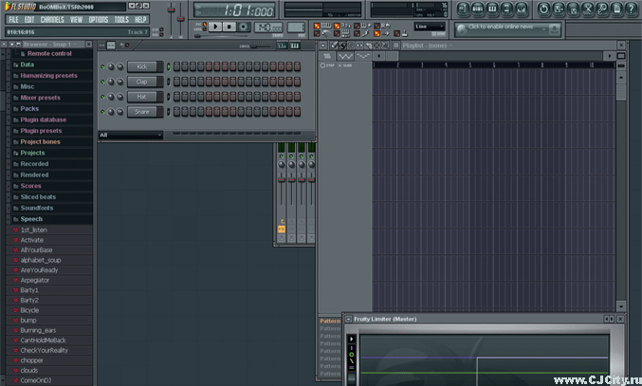Mute the Hat channel via green LED

pyautogui.click(x=102, y=97)
